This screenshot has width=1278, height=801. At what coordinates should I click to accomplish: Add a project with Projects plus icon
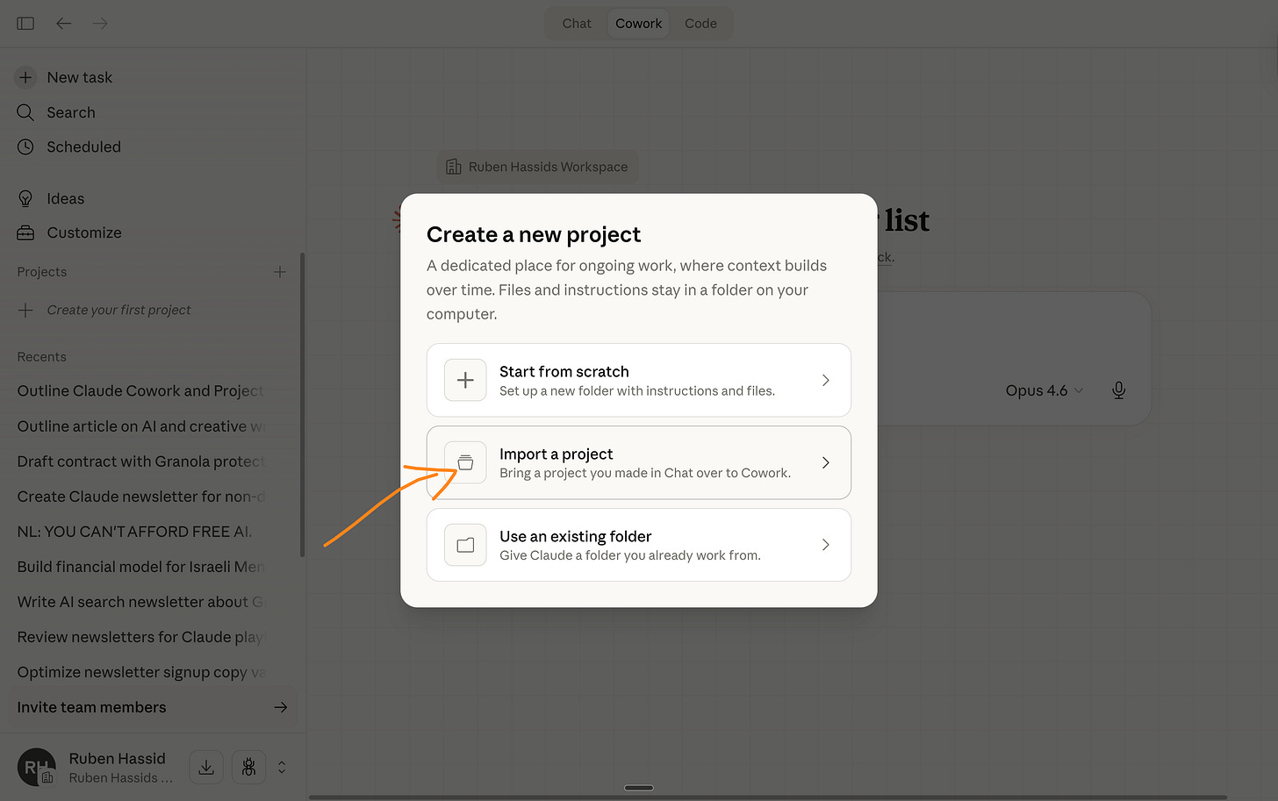pos(280,272)
